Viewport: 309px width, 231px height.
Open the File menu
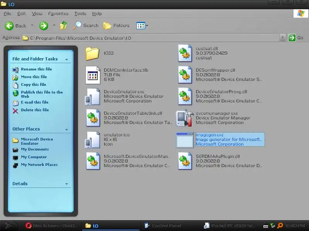coord(7,13)
